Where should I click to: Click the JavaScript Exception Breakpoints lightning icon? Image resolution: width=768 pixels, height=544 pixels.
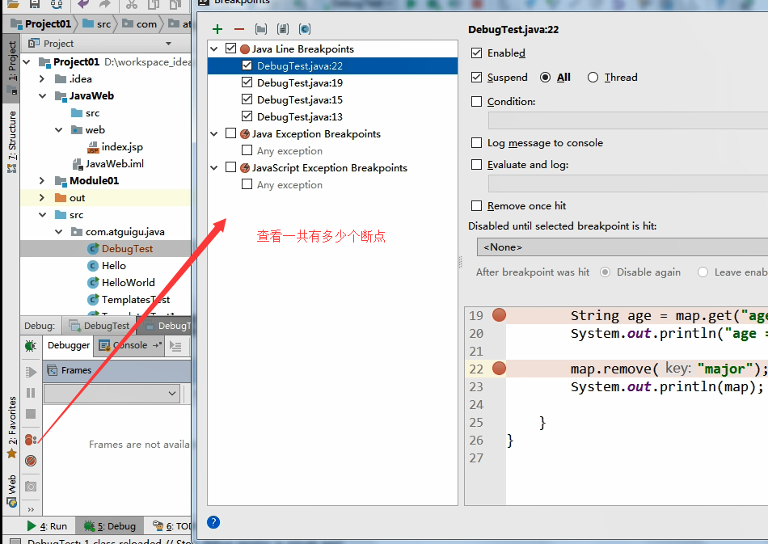click(245, 168)
